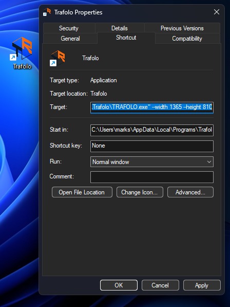230x307 pixels.
Task: Click the empty Comment field
Action: point(152,177)
